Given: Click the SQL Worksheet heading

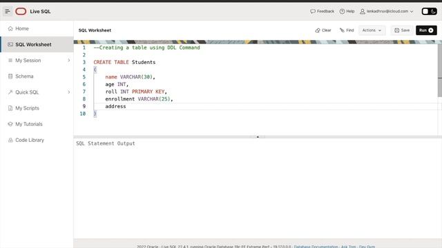Looking at the screenshot, I should point(95,30).
